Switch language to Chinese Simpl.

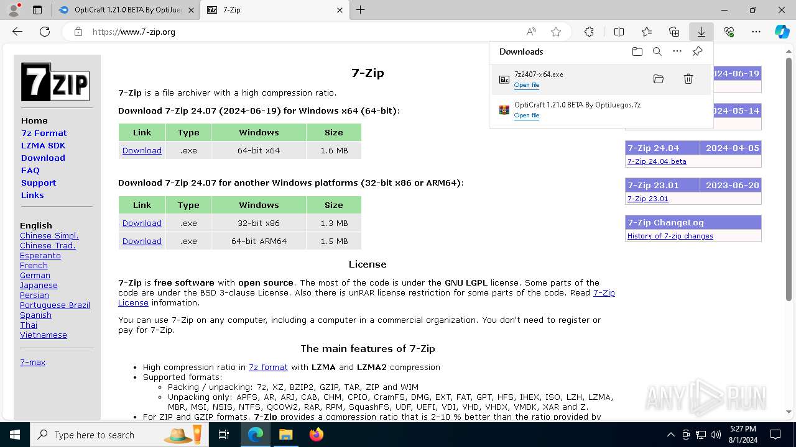pyautogui.click(x=49, y=236)
